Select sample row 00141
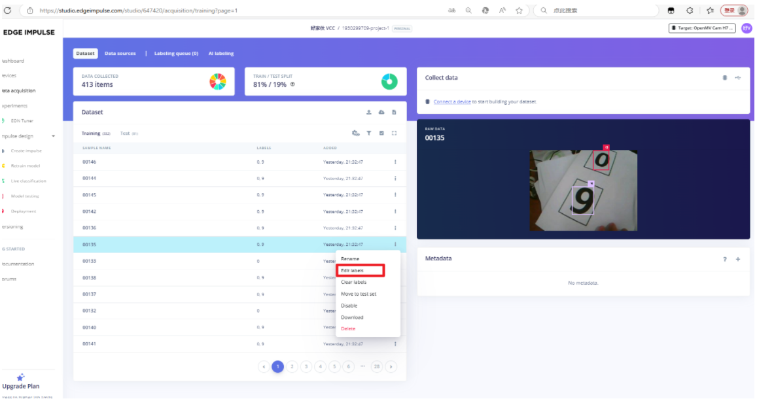The height and width of the screenshot is (403, 757). [x=239, y=344]
